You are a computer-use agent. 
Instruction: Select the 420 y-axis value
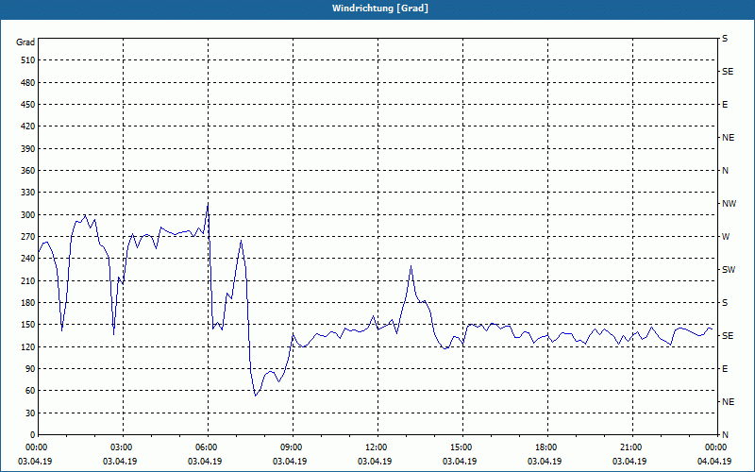28,126
